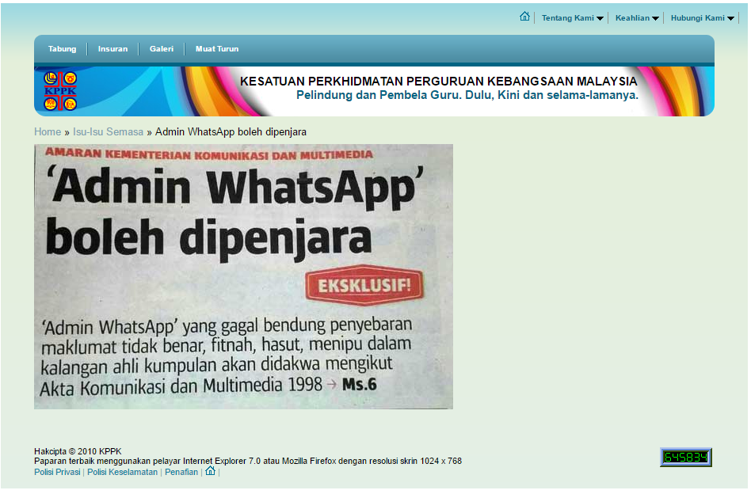
Task: Expand the Tentang Kami dropdown arrow
Action: click(x=600, y=19)
